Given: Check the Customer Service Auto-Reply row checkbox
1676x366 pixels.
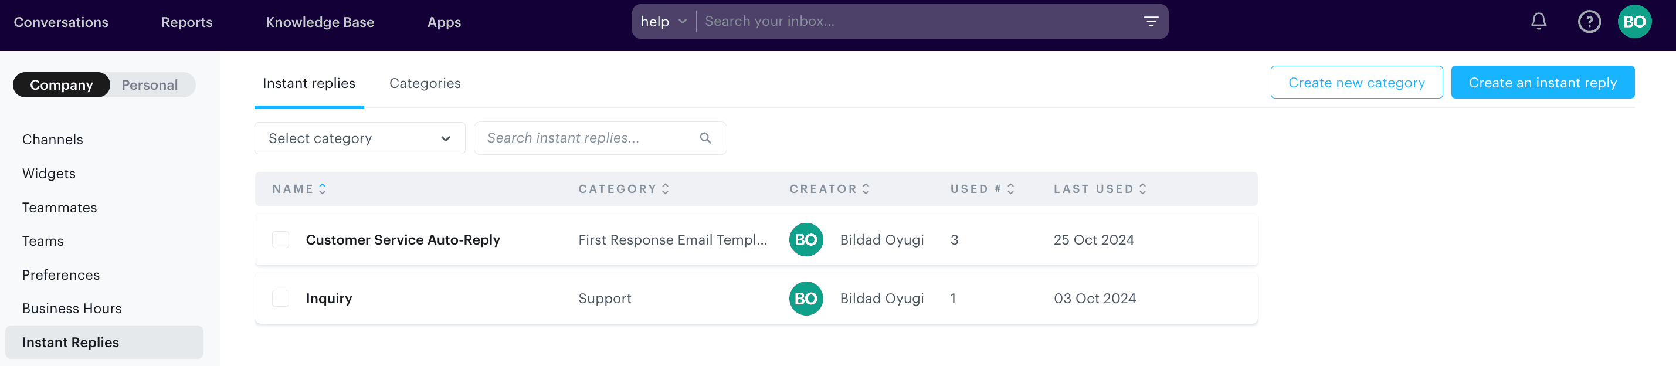Looking at the screenshot, I should [x=280, y=239].
